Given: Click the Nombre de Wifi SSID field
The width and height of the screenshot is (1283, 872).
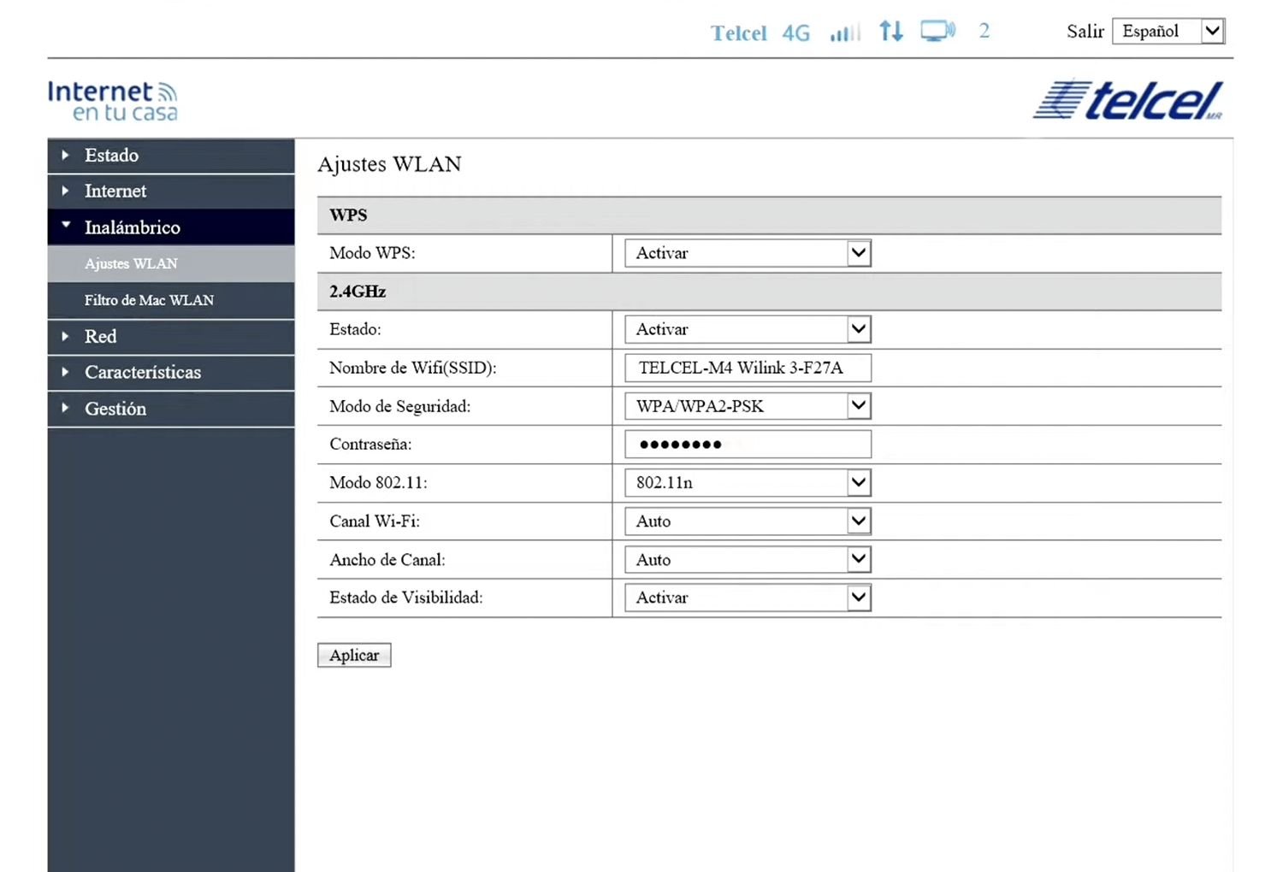Looking at the screenshot, I should tap(748, 368).
